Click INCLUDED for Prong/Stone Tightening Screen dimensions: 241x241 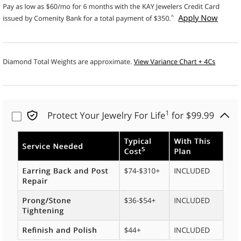click(192, 201)
